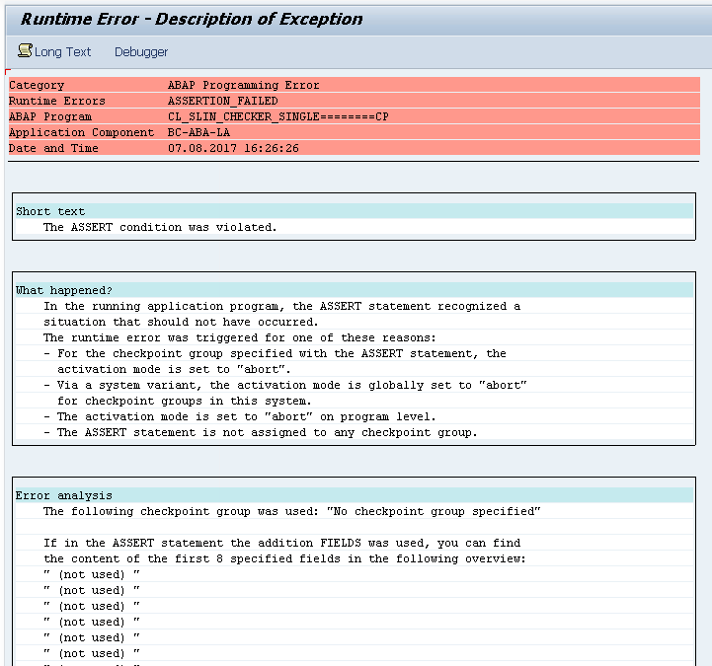The height and width of the screenshot is (666, 712).
Task: Select component BC-ABA-LA
Action: point(198,132)
